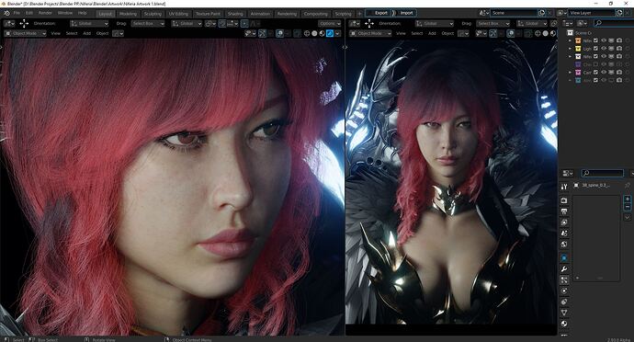Click the View Layer name field
This screenshot has width=634, height=342.
point(592,13)
